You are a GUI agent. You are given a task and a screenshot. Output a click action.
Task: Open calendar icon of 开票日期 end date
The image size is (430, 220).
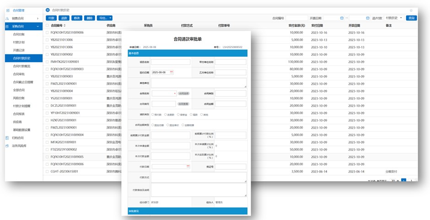(367, 18)
